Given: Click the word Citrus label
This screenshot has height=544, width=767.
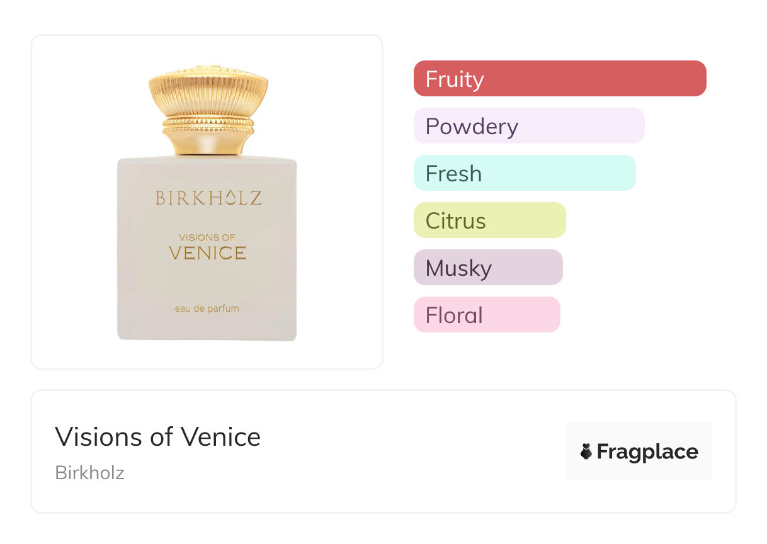Looking at the screenshot, I should point(456,221).
